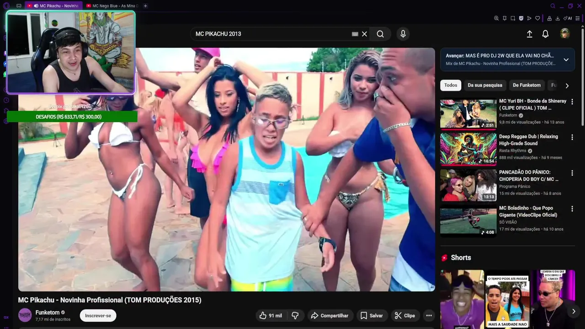Click the YouTube upload create icon
The image size is (585, 329).
click(529, 34)
